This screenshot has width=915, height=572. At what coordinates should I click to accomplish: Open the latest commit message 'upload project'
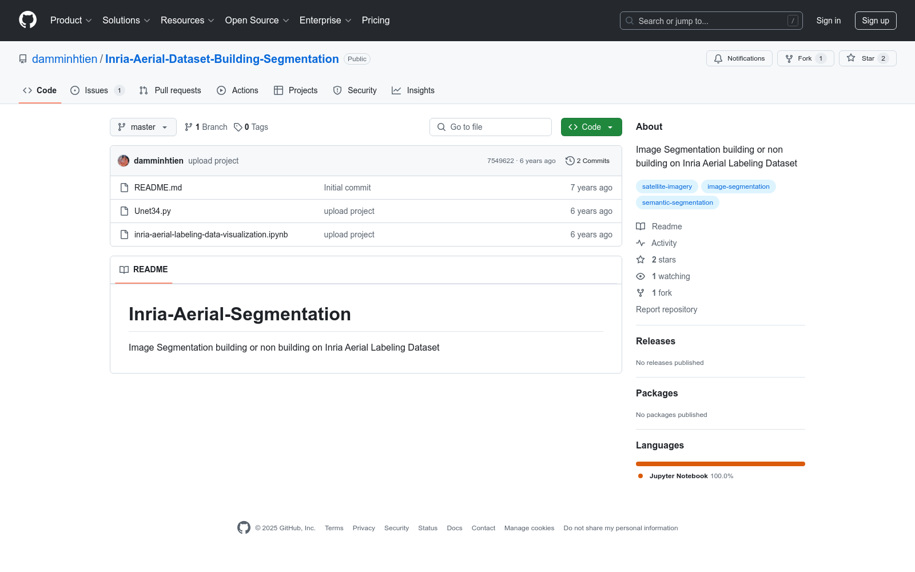click(x=213, y=161)
